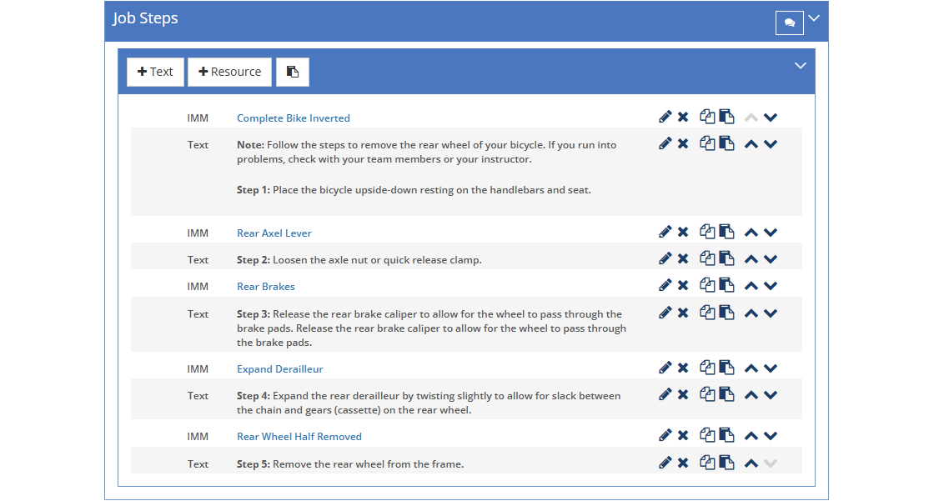This screenshot has height=501, width=934.
Task: Delete the Rear Axel Lever row
Action: tap(683, 232)
